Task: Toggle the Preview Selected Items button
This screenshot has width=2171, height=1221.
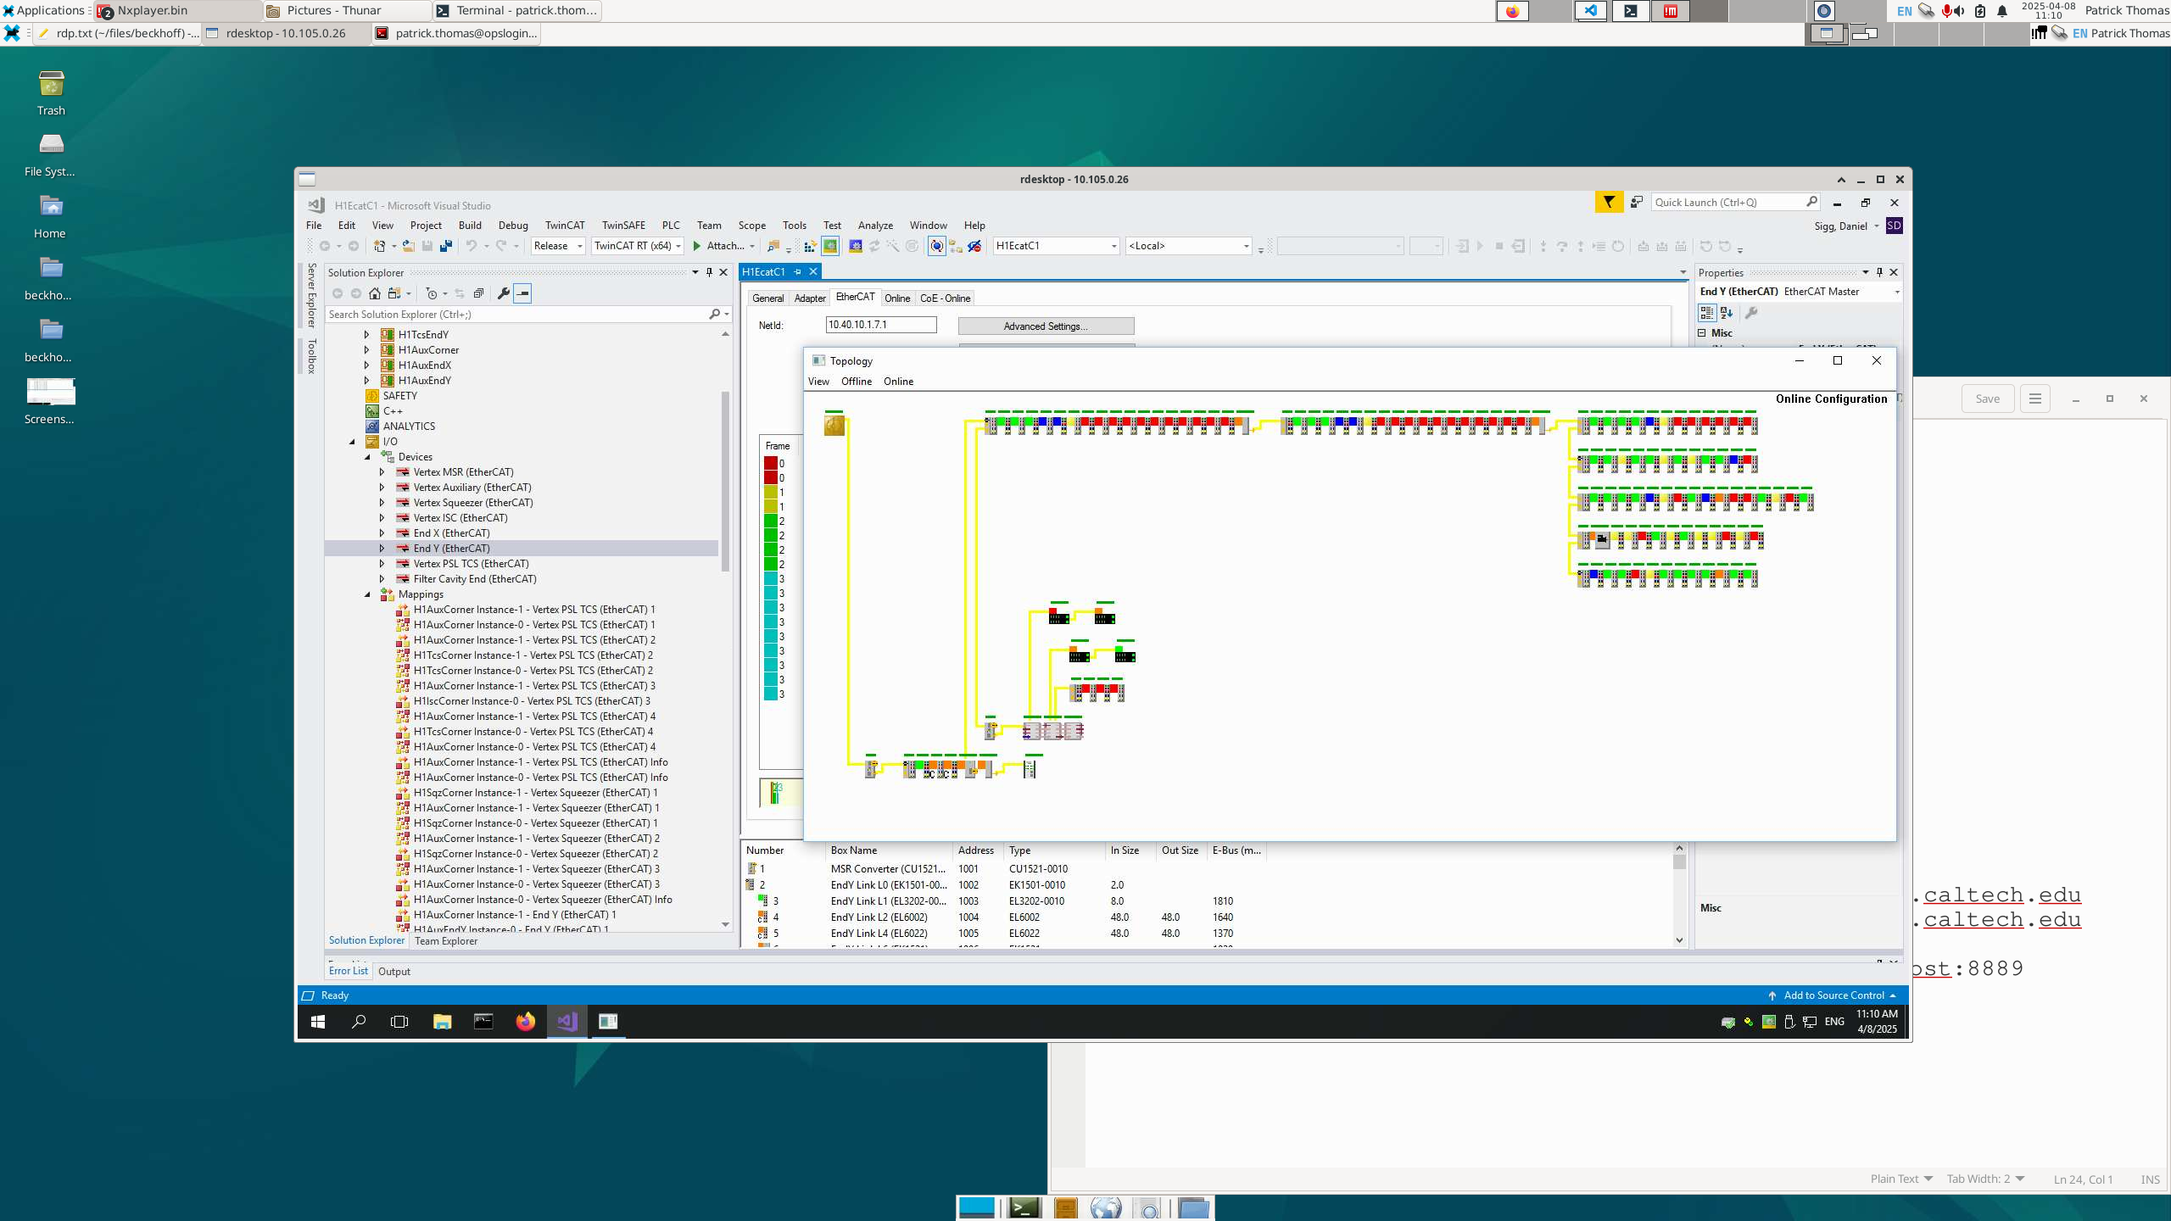Action: 522,293
